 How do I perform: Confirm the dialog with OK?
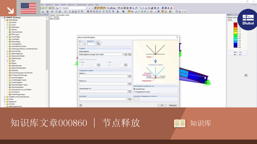coord(162,105)
